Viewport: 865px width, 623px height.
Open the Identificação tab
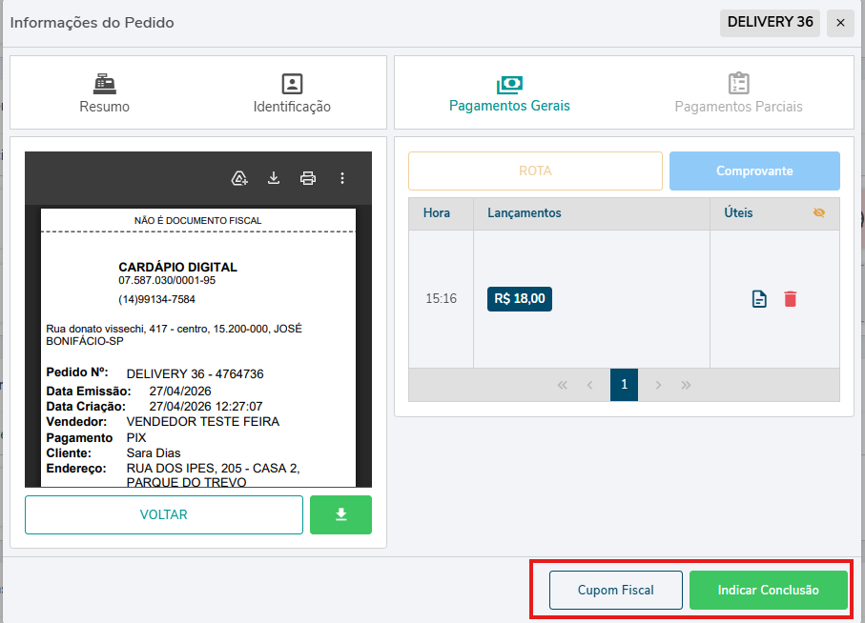[292, 93]
